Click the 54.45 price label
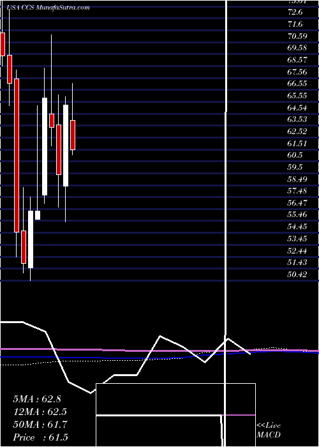Image resolution: width=319 pixels, height=447 pixels. [x=297, y=227]
